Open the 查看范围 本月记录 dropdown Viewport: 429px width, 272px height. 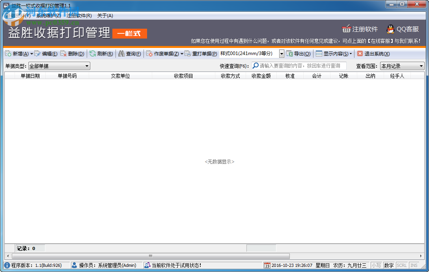point(422,66)
